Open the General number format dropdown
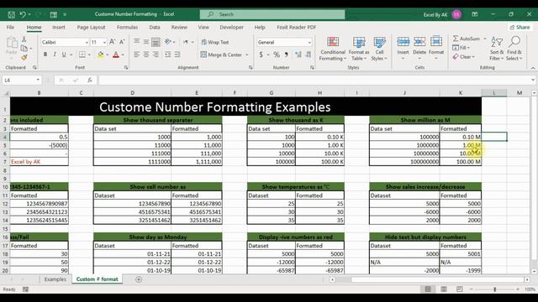The image size is (538, 302). [309, 43]
